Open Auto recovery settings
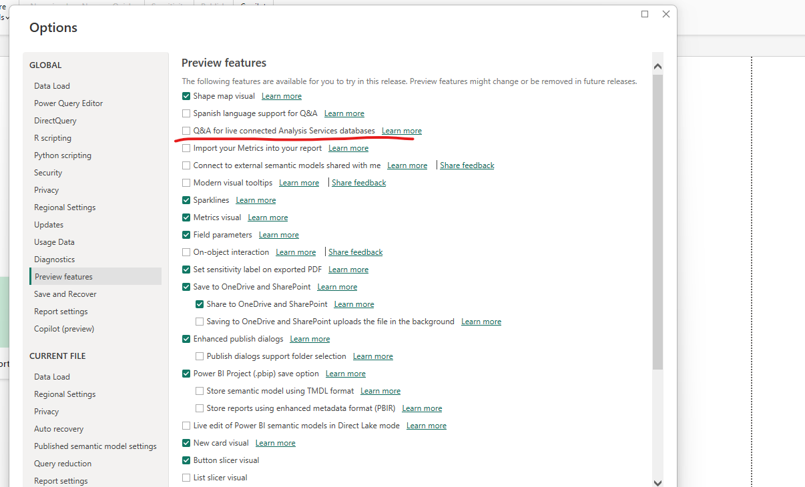 95,429
